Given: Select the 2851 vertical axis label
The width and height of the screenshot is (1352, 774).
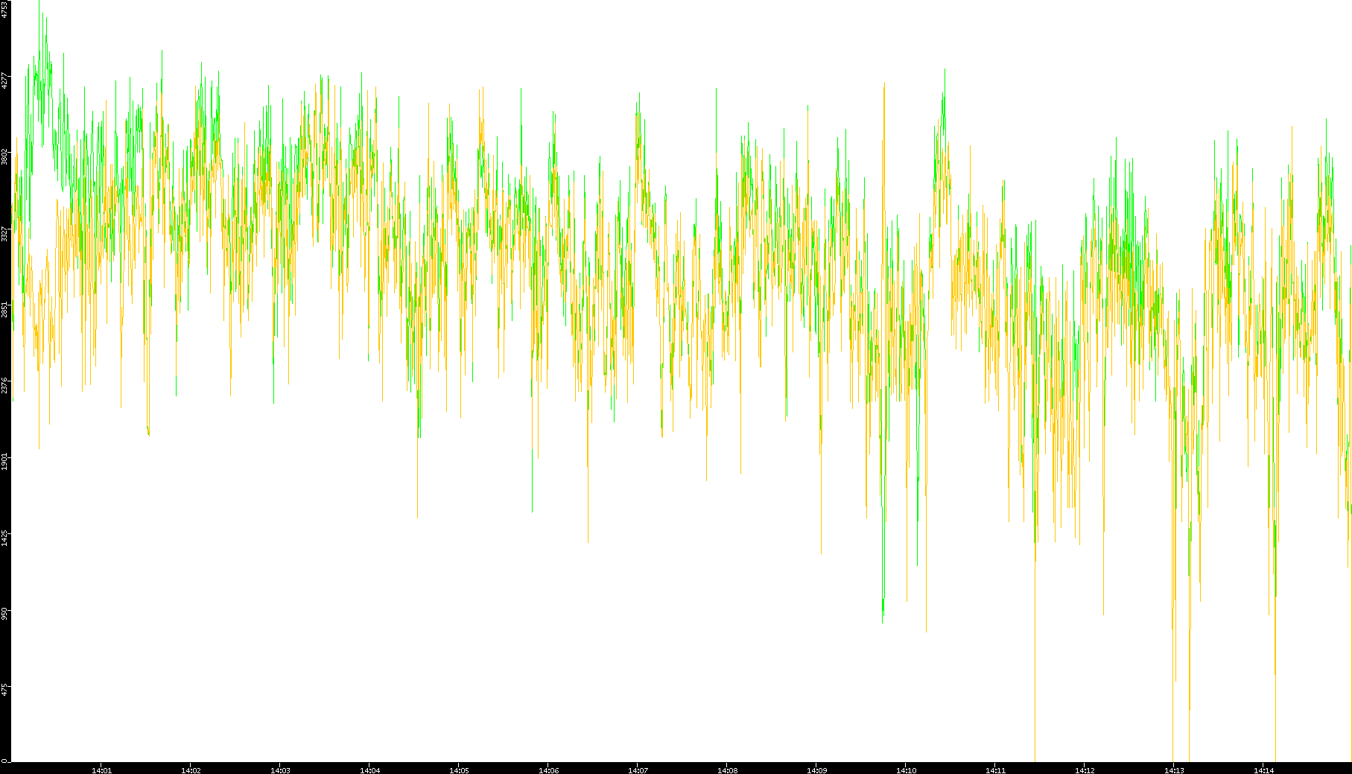Looking at the screenshot, I should pos(4,309).
